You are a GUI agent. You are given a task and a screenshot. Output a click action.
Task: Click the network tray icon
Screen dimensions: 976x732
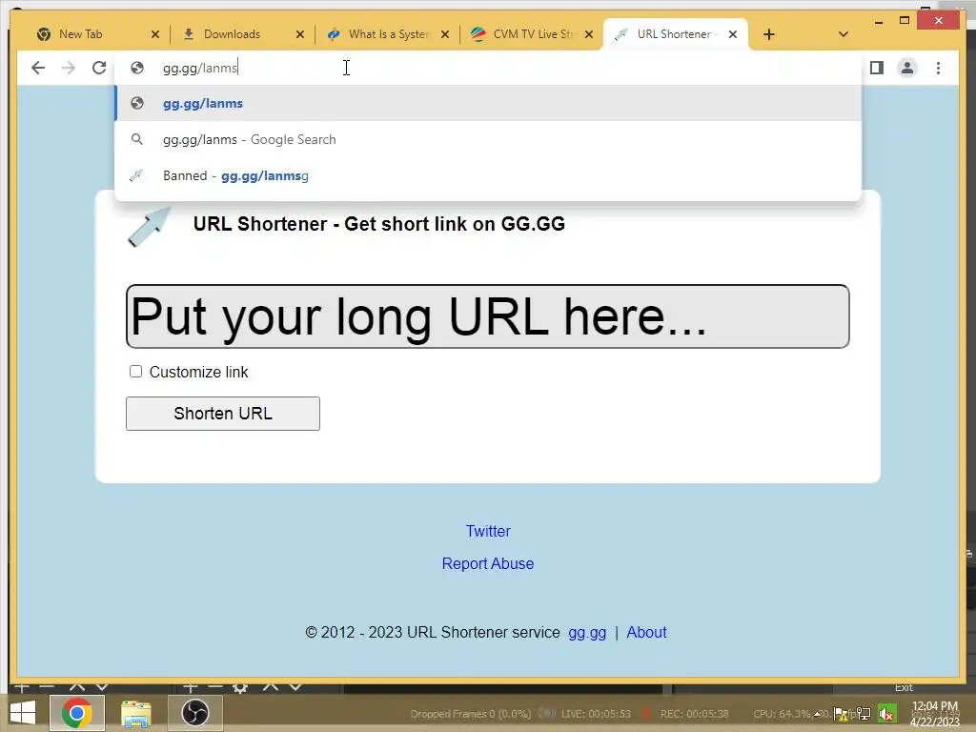864,714
